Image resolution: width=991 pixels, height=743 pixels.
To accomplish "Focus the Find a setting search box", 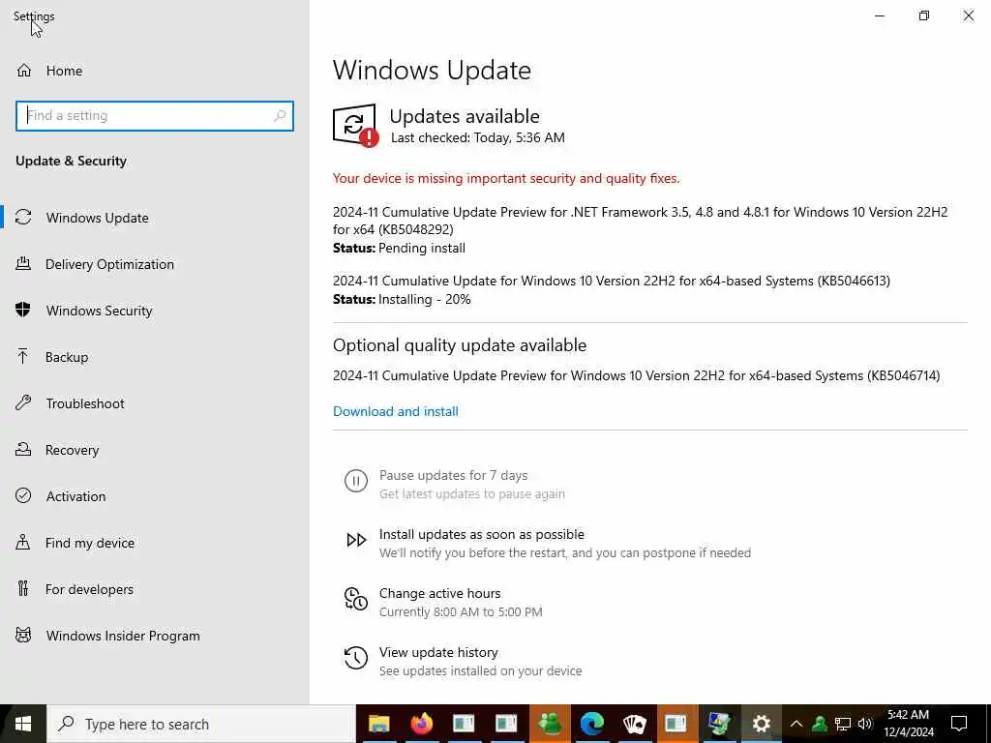I will pos(155,116).
